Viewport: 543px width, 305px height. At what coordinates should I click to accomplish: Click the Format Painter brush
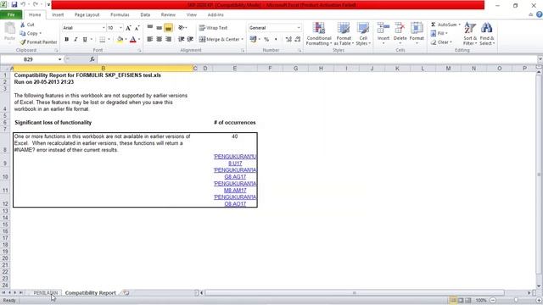[x=23, y=42]
